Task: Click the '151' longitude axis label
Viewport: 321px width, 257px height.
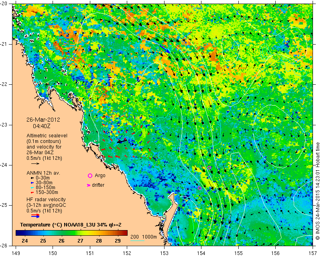Action: pos(90,253)
